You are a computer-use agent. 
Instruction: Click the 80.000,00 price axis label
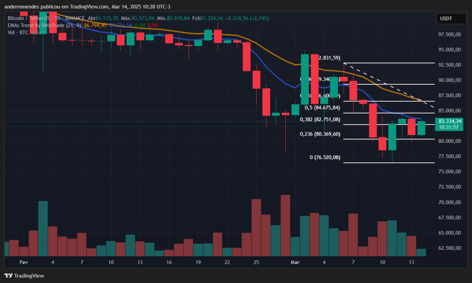point(449,141)
